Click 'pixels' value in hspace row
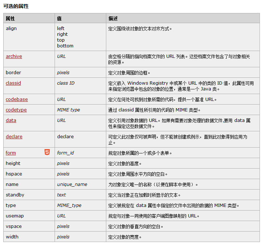Screen dimensions: 261x246 pos(63,174)
